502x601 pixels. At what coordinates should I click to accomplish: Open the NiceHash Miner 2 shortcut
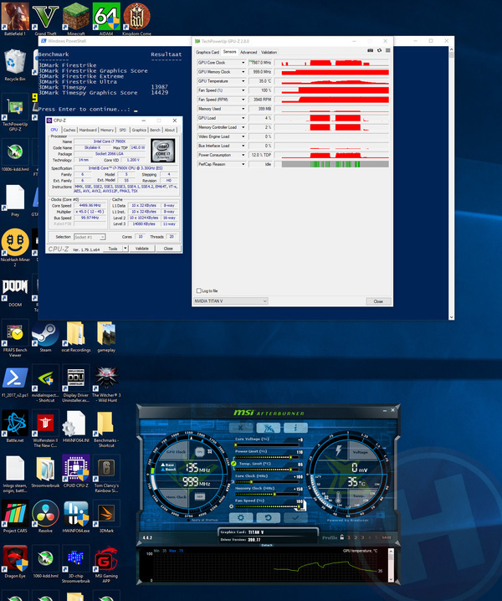[x=15, y=248]
